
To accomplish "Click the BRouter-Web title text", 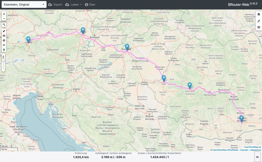I will (x=239, y=5).
